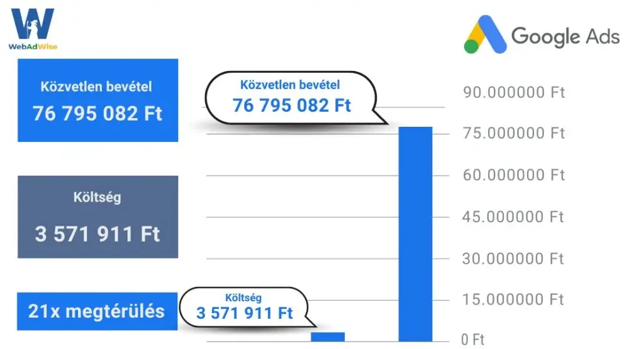Viewport: 629px width, 349px height.
Task: Click the Google Ads wordmark text
Action: click(565, 36)
